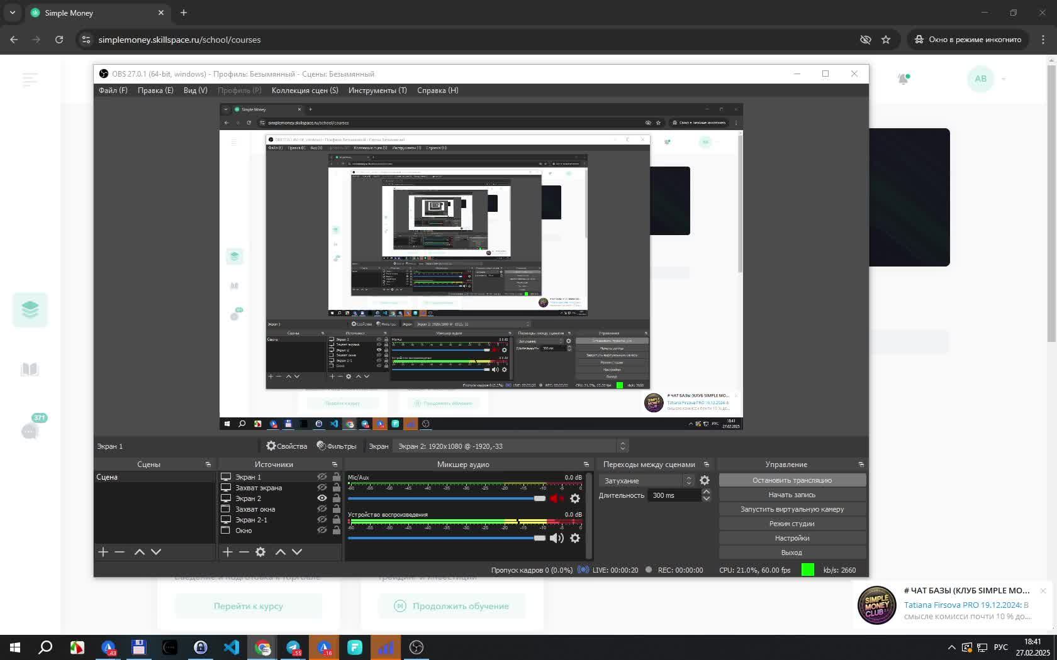The height and width of the screenshot is (660, 1057).
Task: Toggle visibility of Экран 1 source
Action: pos(322,477)
